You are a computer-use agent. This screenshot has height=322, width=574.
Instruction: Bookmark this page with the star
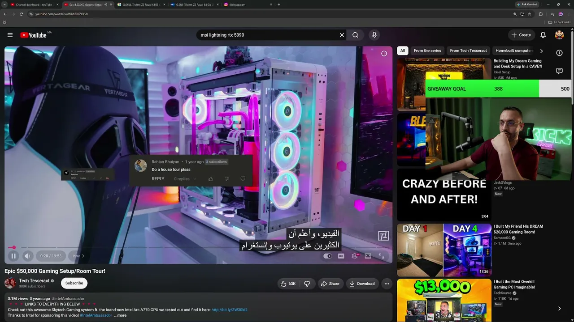[x=530, y=14]
